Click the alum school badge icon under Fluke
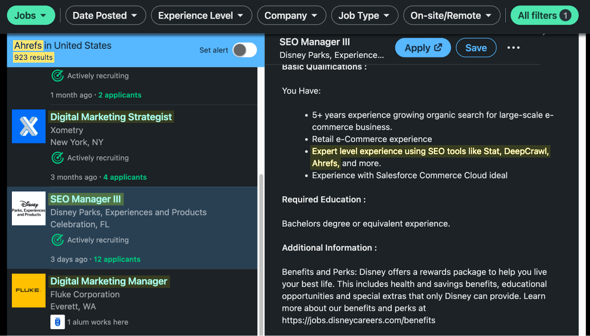The image size is (590, 336). click(58, 322)
